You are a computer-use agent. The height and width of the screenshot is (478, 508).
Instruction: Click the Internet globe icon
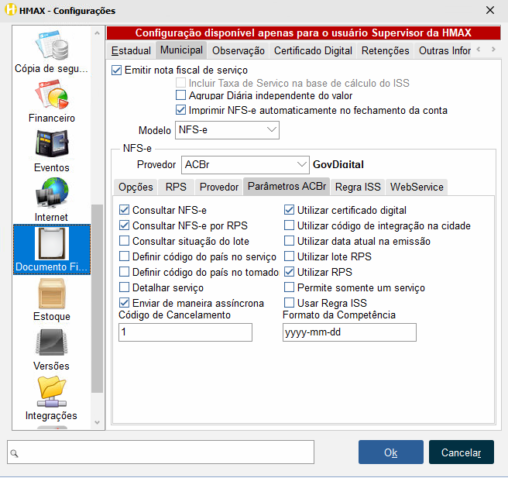coord(52,195)
